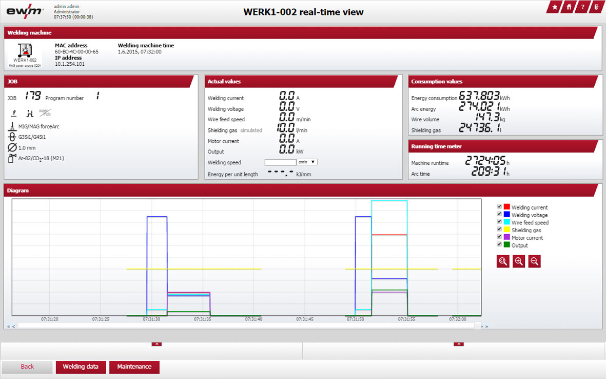Click the admin admin user name
606x379 pixels.
click(67, 7)
